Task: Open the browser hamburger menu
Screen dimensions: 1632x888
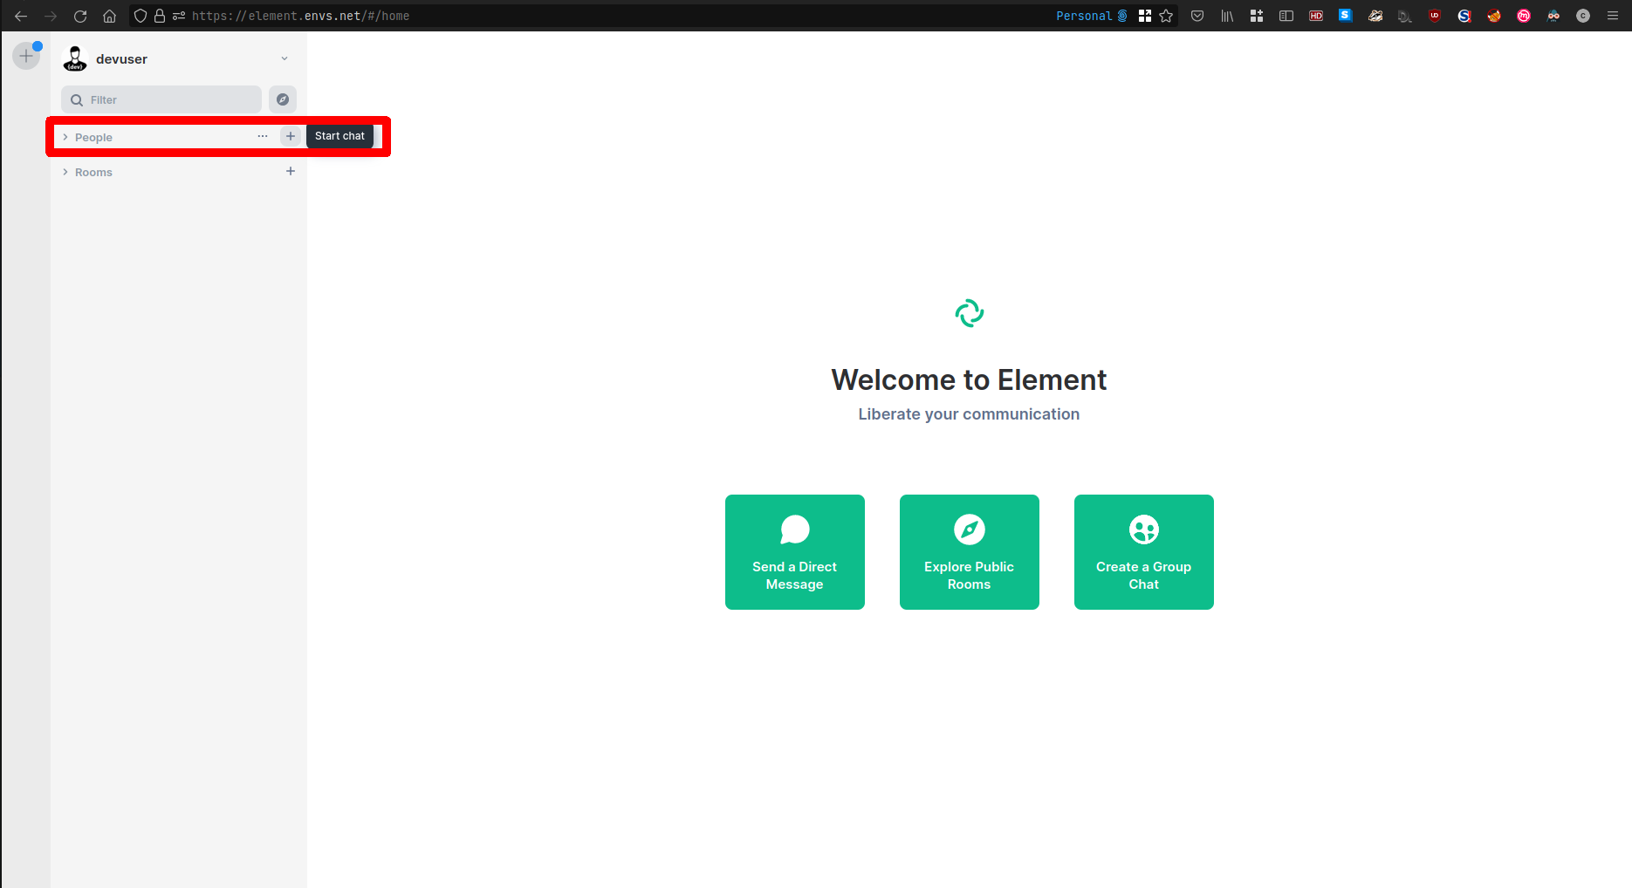Action: coord(1613,16)
